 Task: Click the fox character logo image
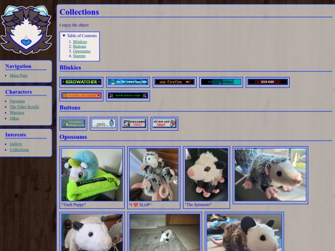(26, 30)
